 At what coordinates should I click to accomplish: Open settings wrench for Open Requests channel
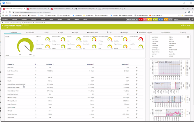pyautogui.click(x=137, y=104)
